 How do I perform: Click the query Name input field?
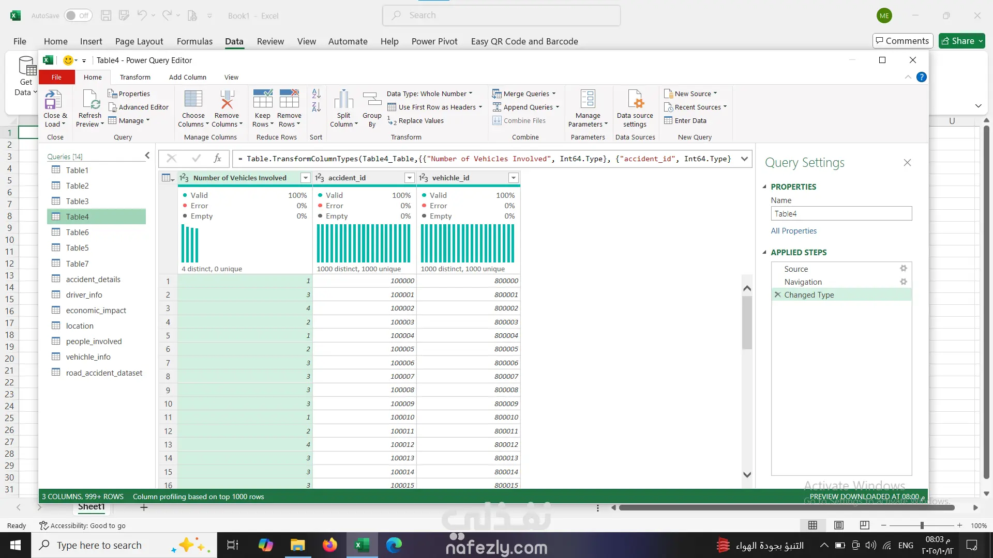point(841,214)
